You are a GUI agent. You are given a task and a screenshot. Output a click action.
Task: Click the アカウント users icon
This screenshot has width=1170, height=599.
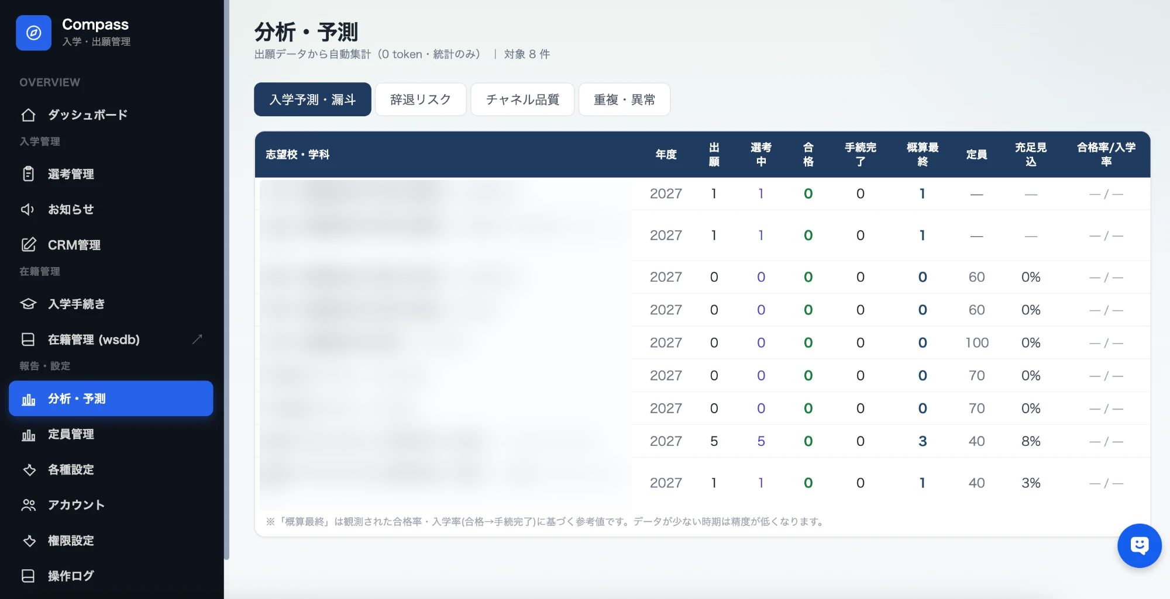tap(28, 505)
